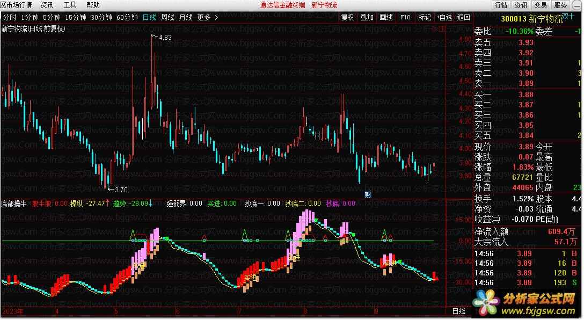584x320 pixels.
Task: Switch to the 资讯 tab at top right
Action: pos(521,5)
